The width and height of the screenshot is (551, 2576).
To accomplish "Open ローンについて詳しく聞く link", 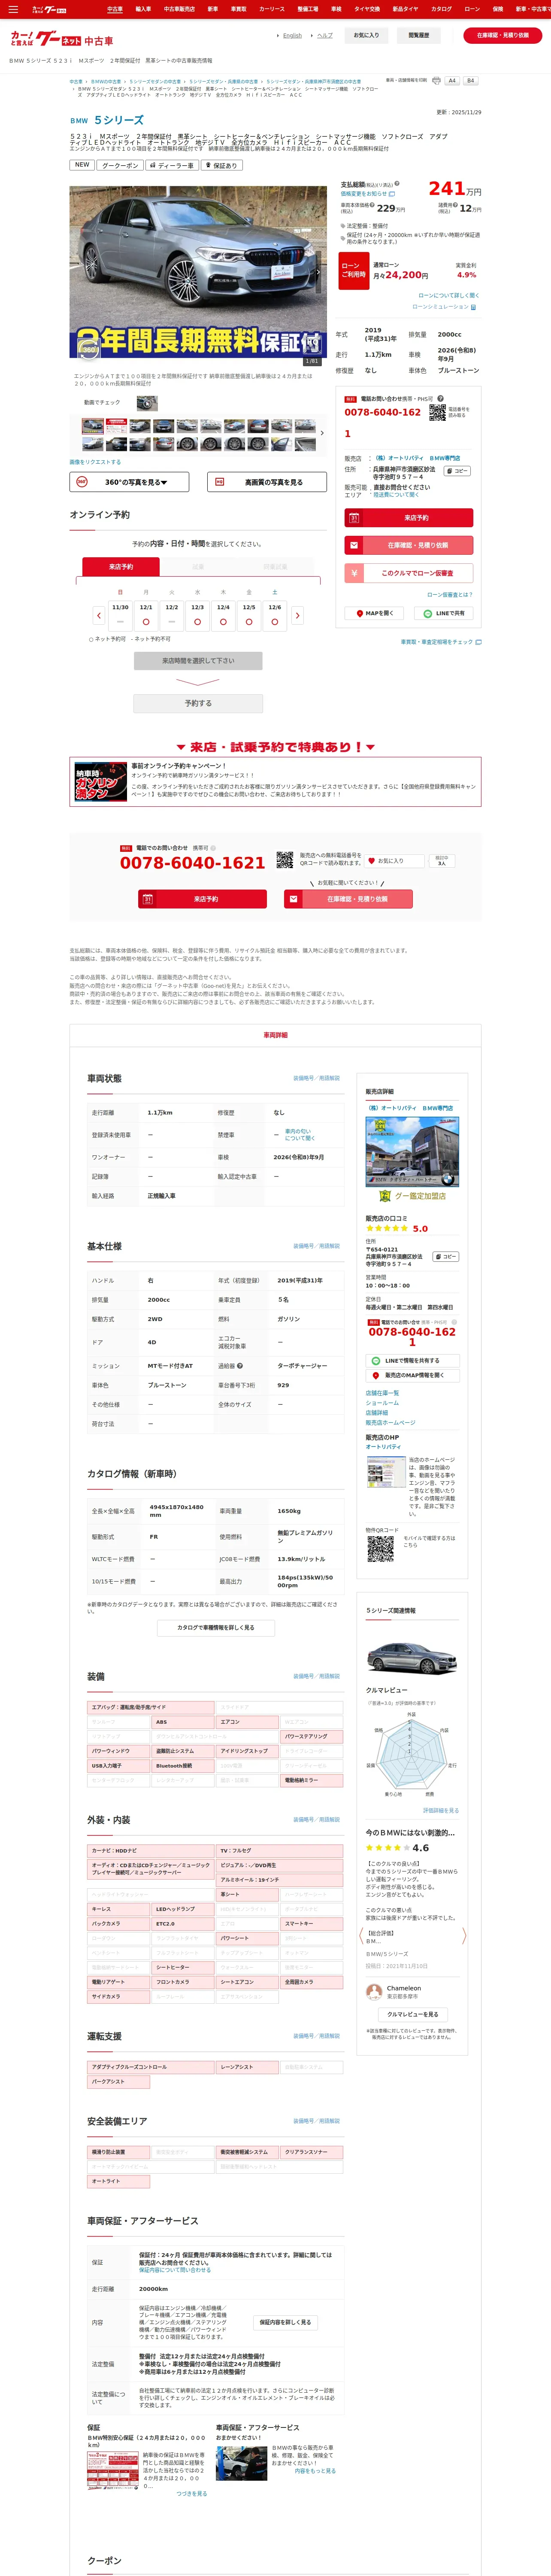I will click(448, 295).
